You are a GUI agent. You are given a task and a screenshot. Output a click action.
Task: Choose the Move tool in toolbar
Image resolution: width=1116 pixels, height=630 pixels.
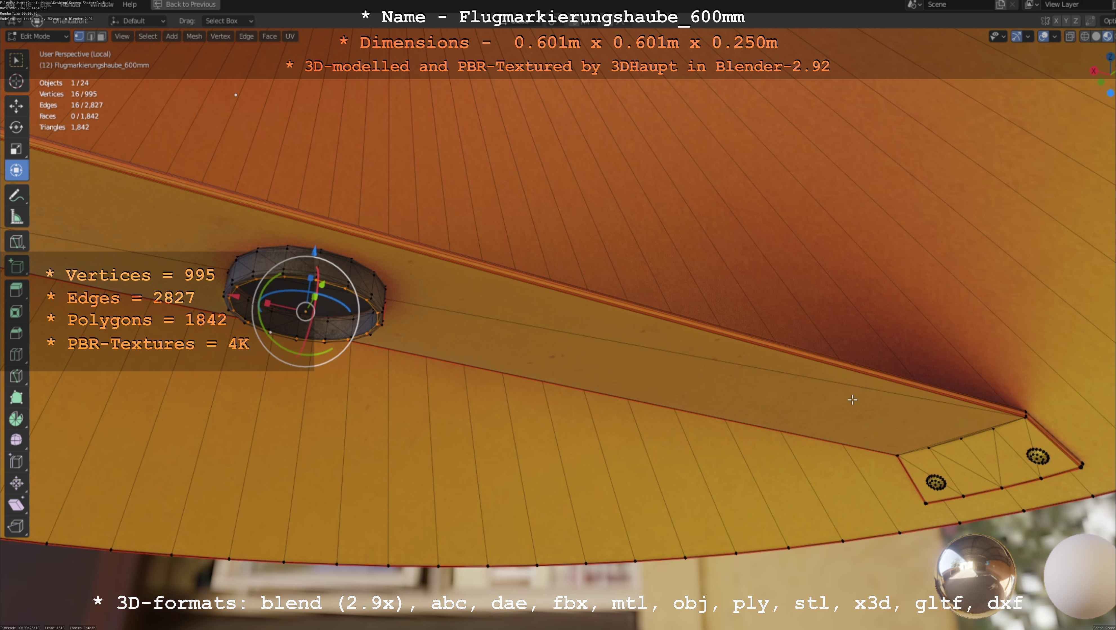[16, 106]
